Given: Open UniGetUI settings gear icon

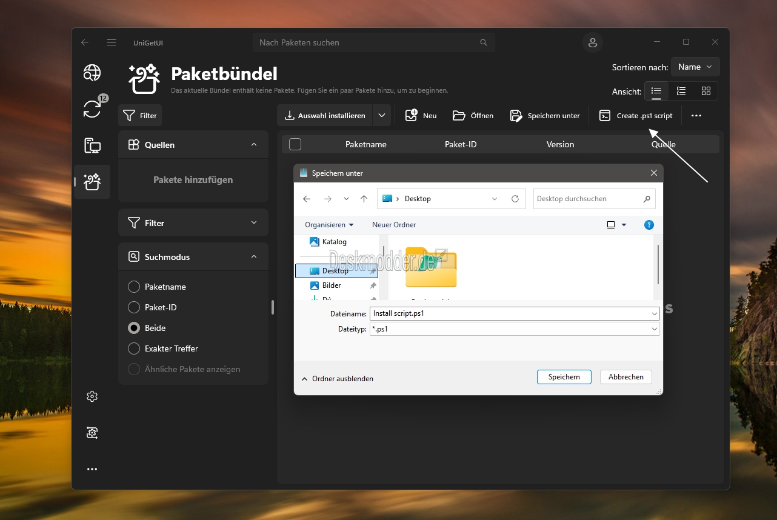Looking at the screenshot, I should (92, 396).
